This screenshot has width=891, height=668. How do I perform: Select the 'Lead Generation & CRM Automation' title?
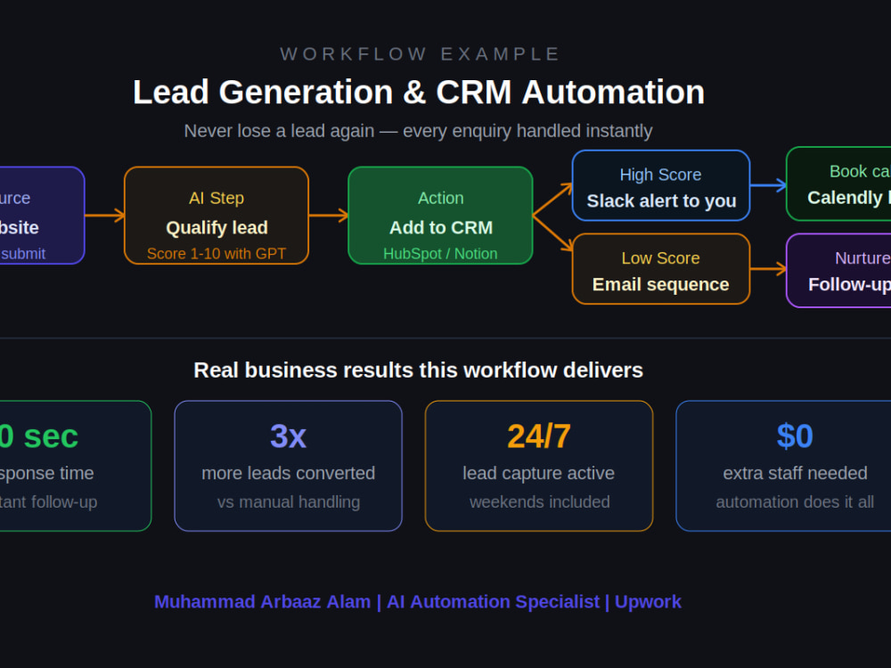coord(419,92)
